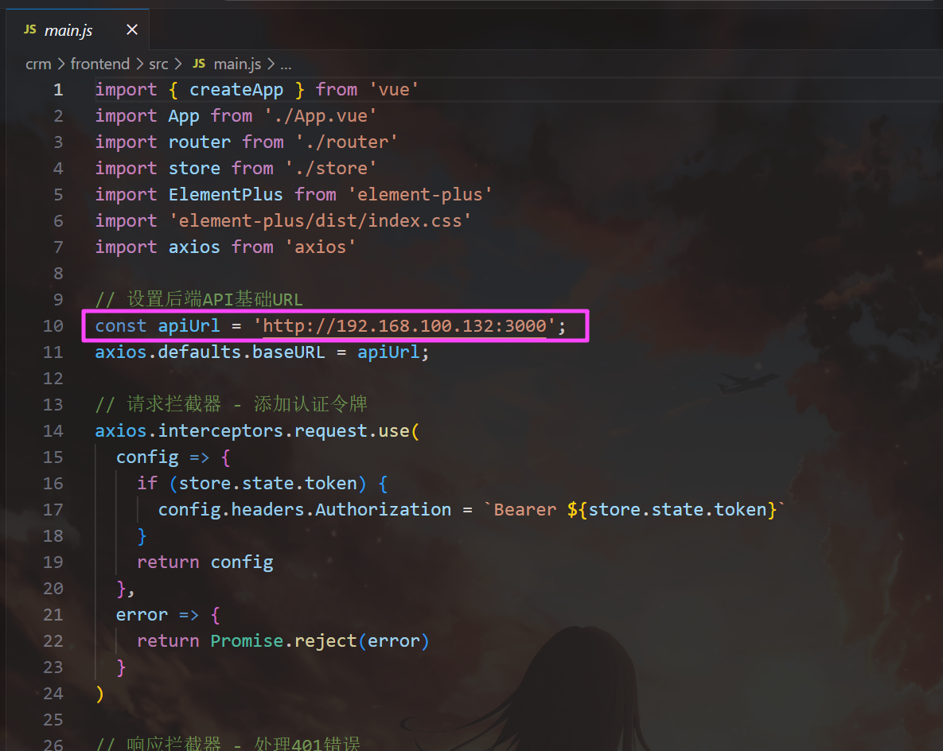
Task: Click line number 14 in the gutter
Action: coord(53,431)
